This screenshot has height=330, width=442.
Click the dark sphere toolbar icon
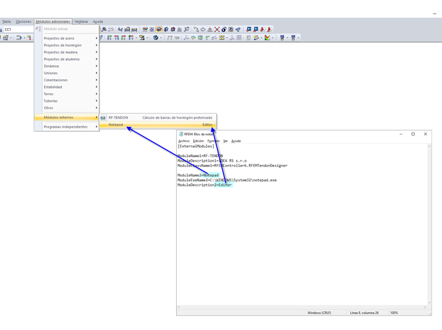click(x=224, y=29)
